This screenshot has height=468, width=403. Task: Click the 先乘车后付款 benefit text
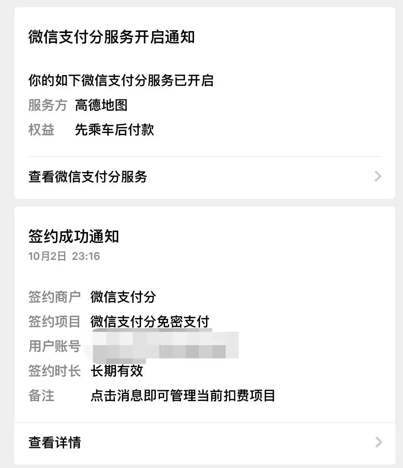coord(114,130)
